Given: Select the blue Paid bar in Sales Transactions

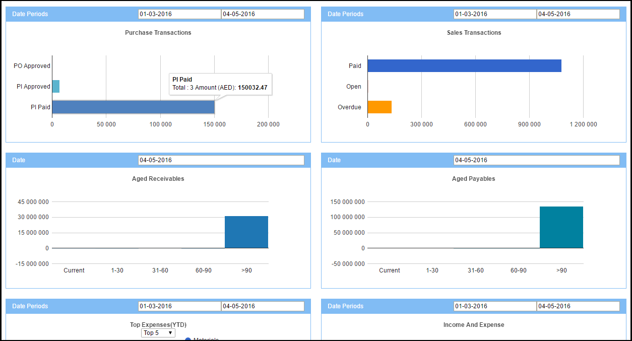Looking at the screenshot, I should coord(464,65).
